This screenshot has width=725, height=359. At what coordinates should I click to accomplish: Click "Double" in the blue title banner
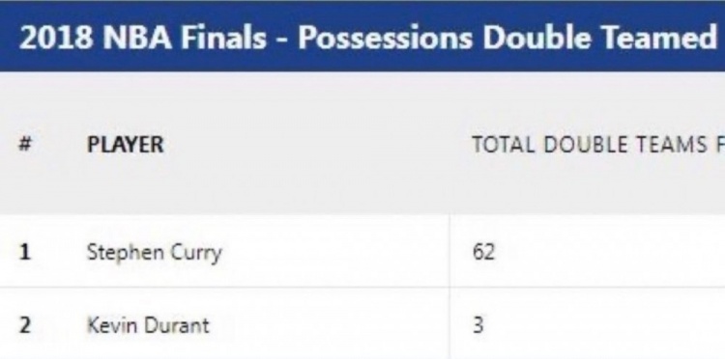pyautogui.click(x=538, y=37)
